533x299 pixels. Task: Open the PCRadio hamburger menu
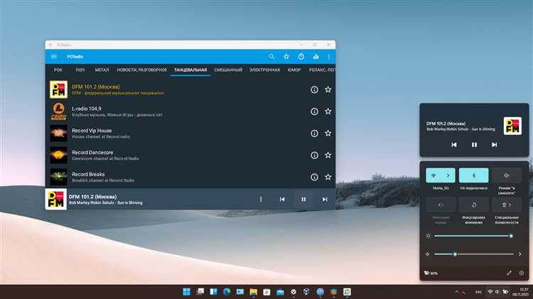click(x=54, y=56)
